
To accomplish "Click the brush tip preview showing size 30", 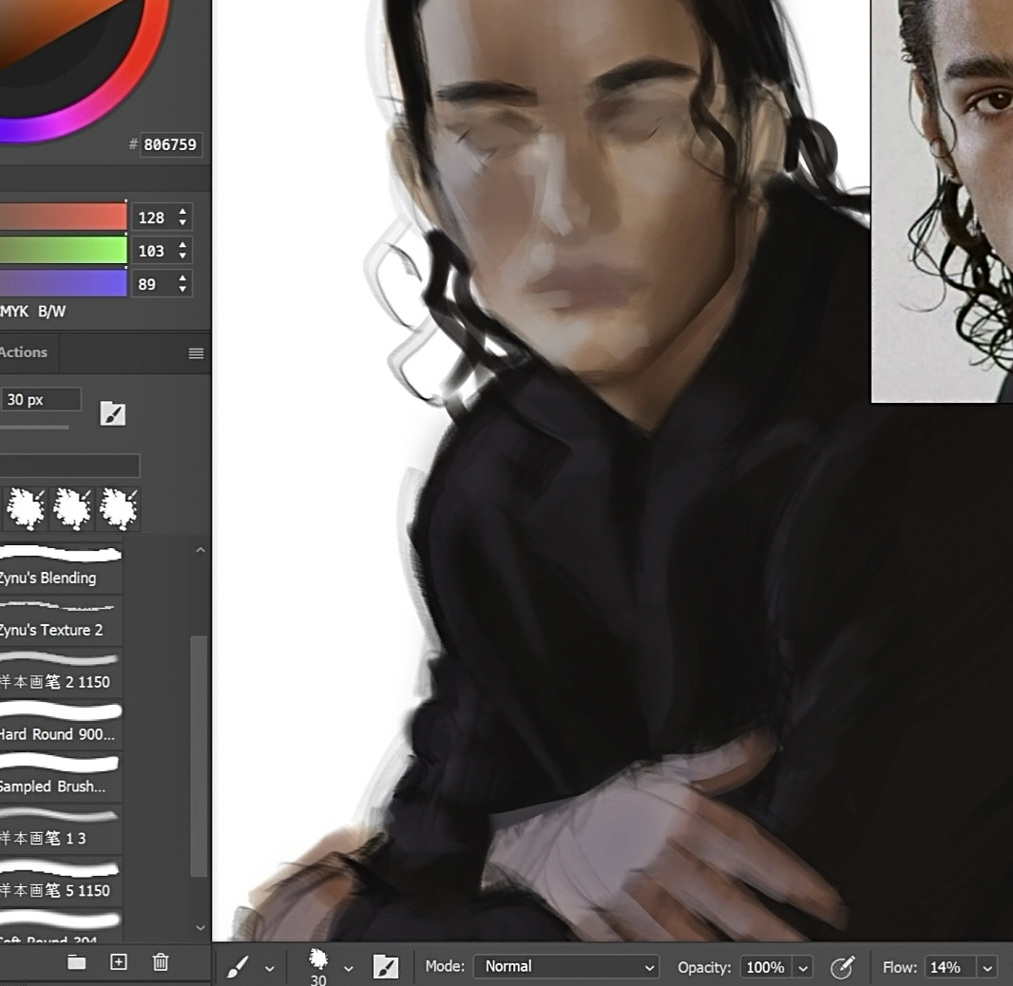I will pos(318,961).
